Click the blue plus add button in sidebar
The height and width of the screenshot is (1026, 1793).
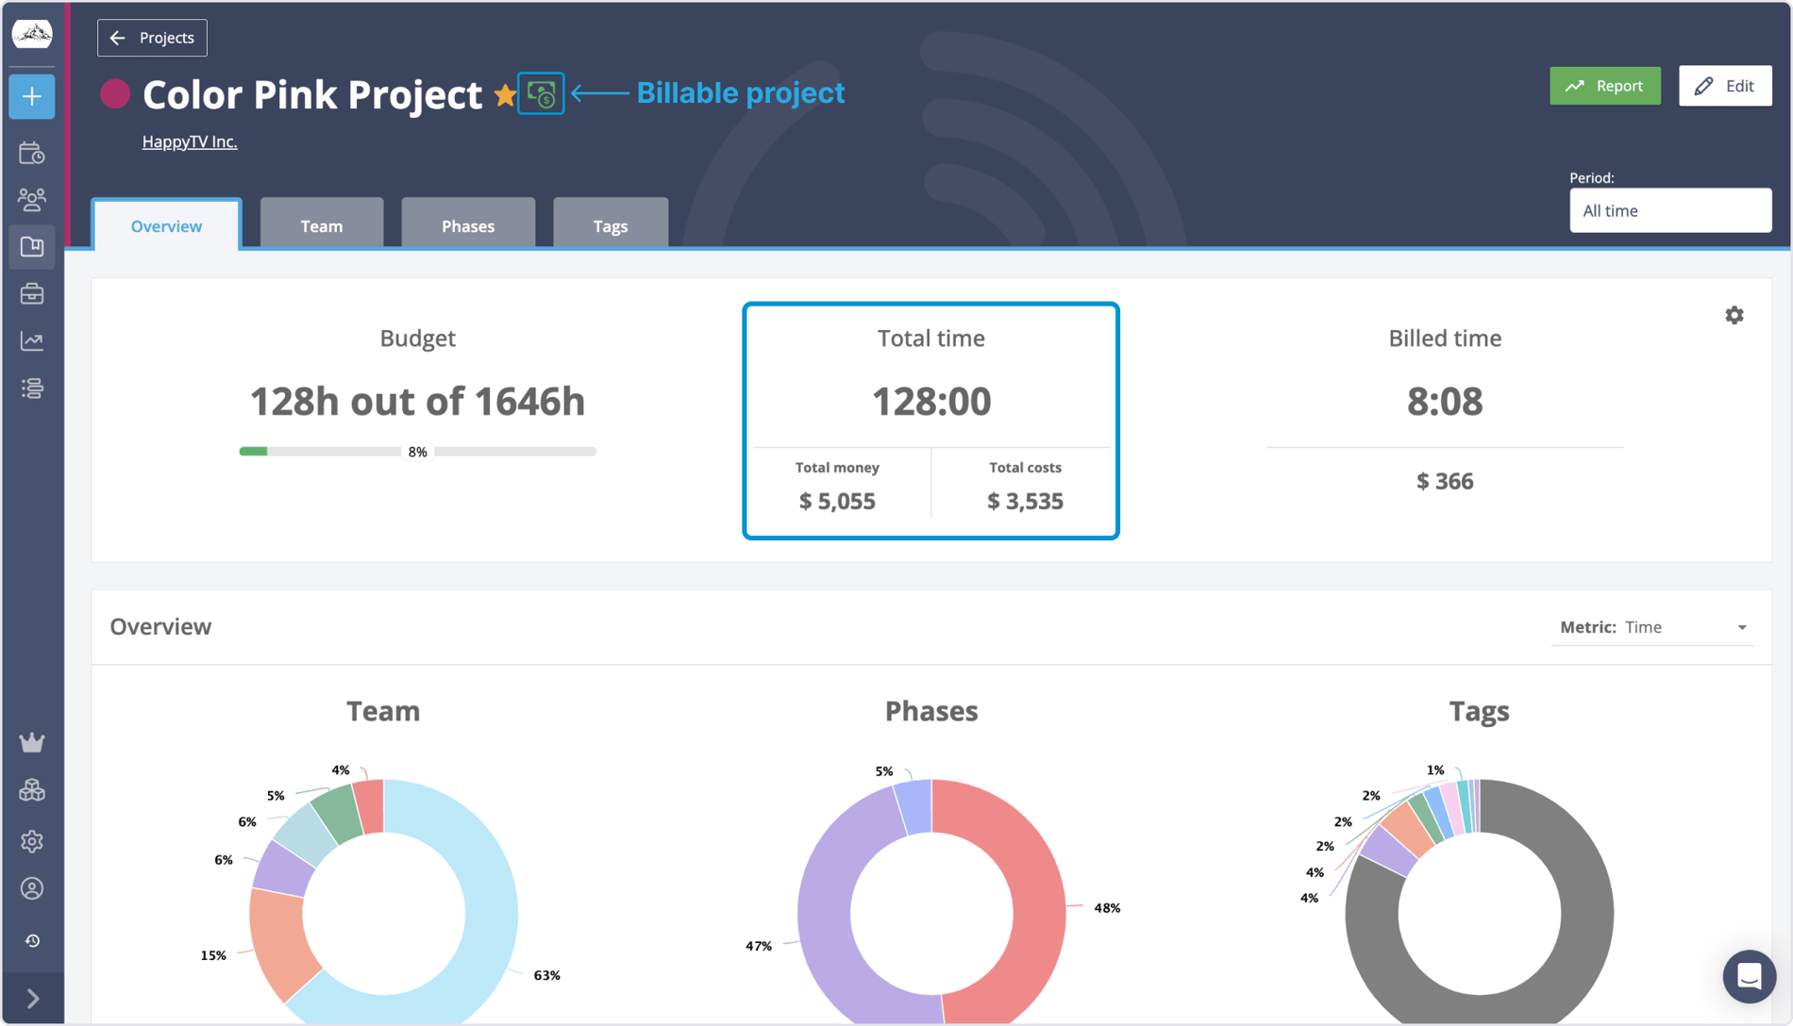coord(32,97)
